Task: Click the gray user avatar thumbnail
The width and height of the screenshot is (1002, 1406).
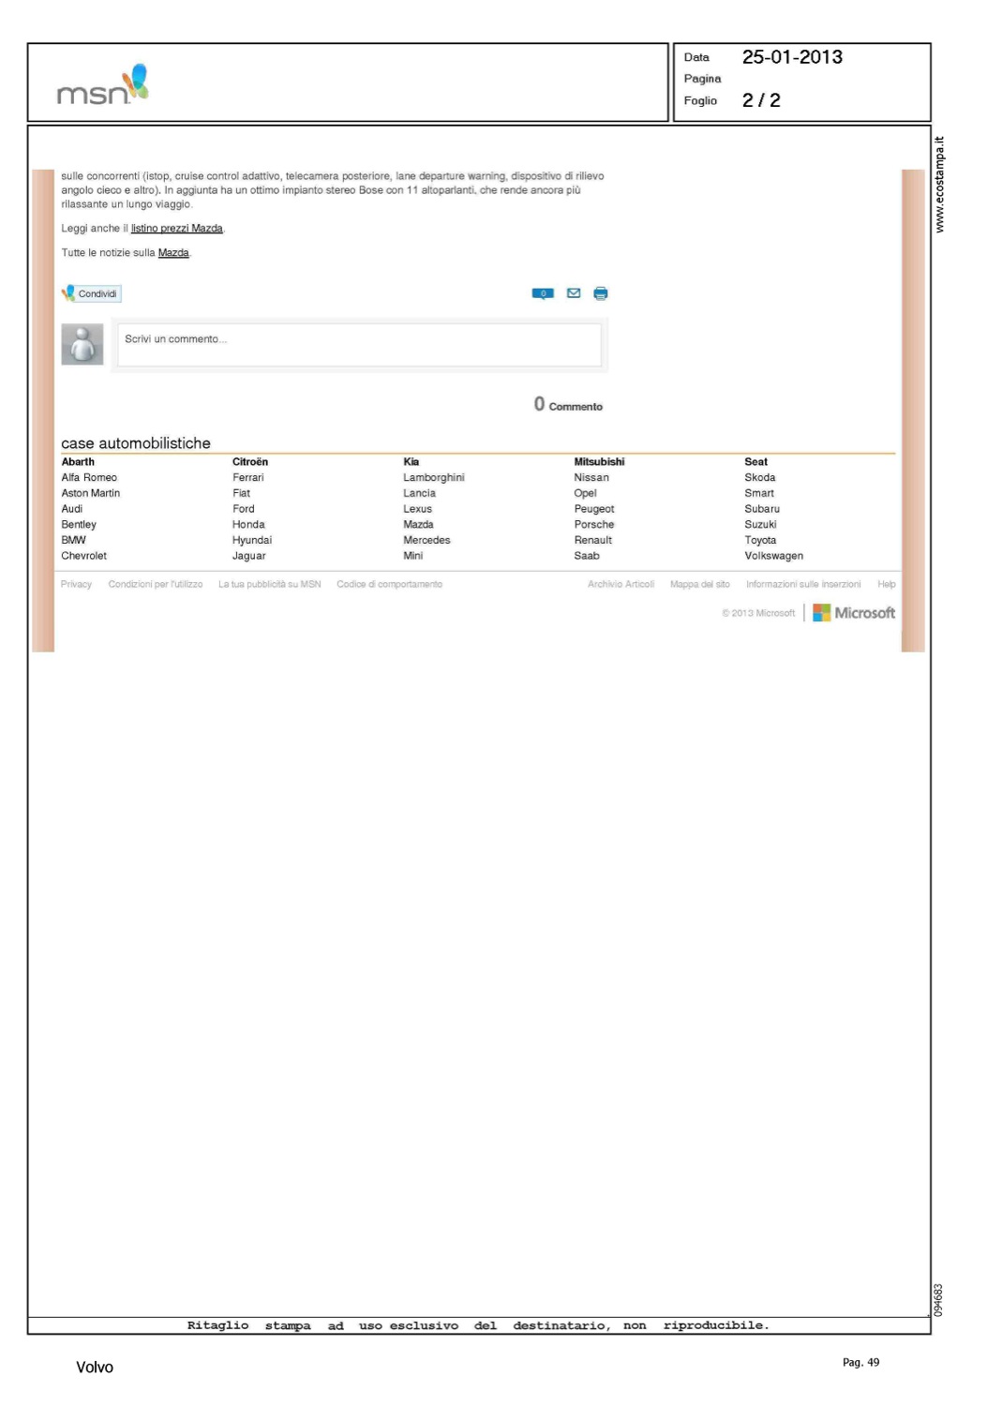Action: tap(82, 344)
